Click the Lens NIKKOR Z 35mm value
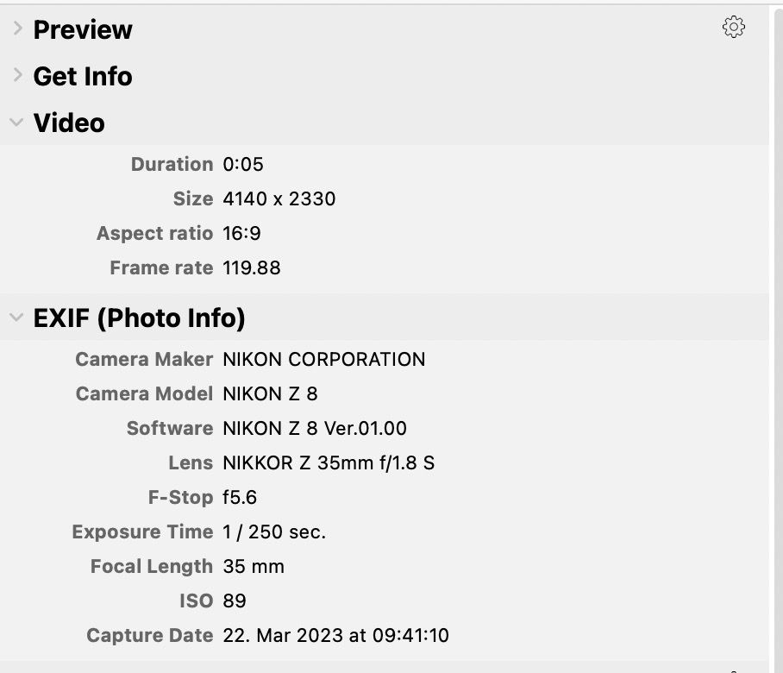The height and width of the screenshot is (673, 783). (329, 462)
